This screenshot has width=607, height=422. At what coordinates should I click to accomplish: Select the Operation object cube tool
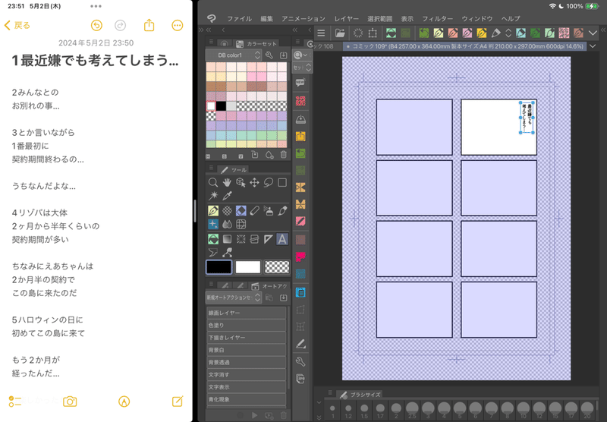[x=241, y=182]
